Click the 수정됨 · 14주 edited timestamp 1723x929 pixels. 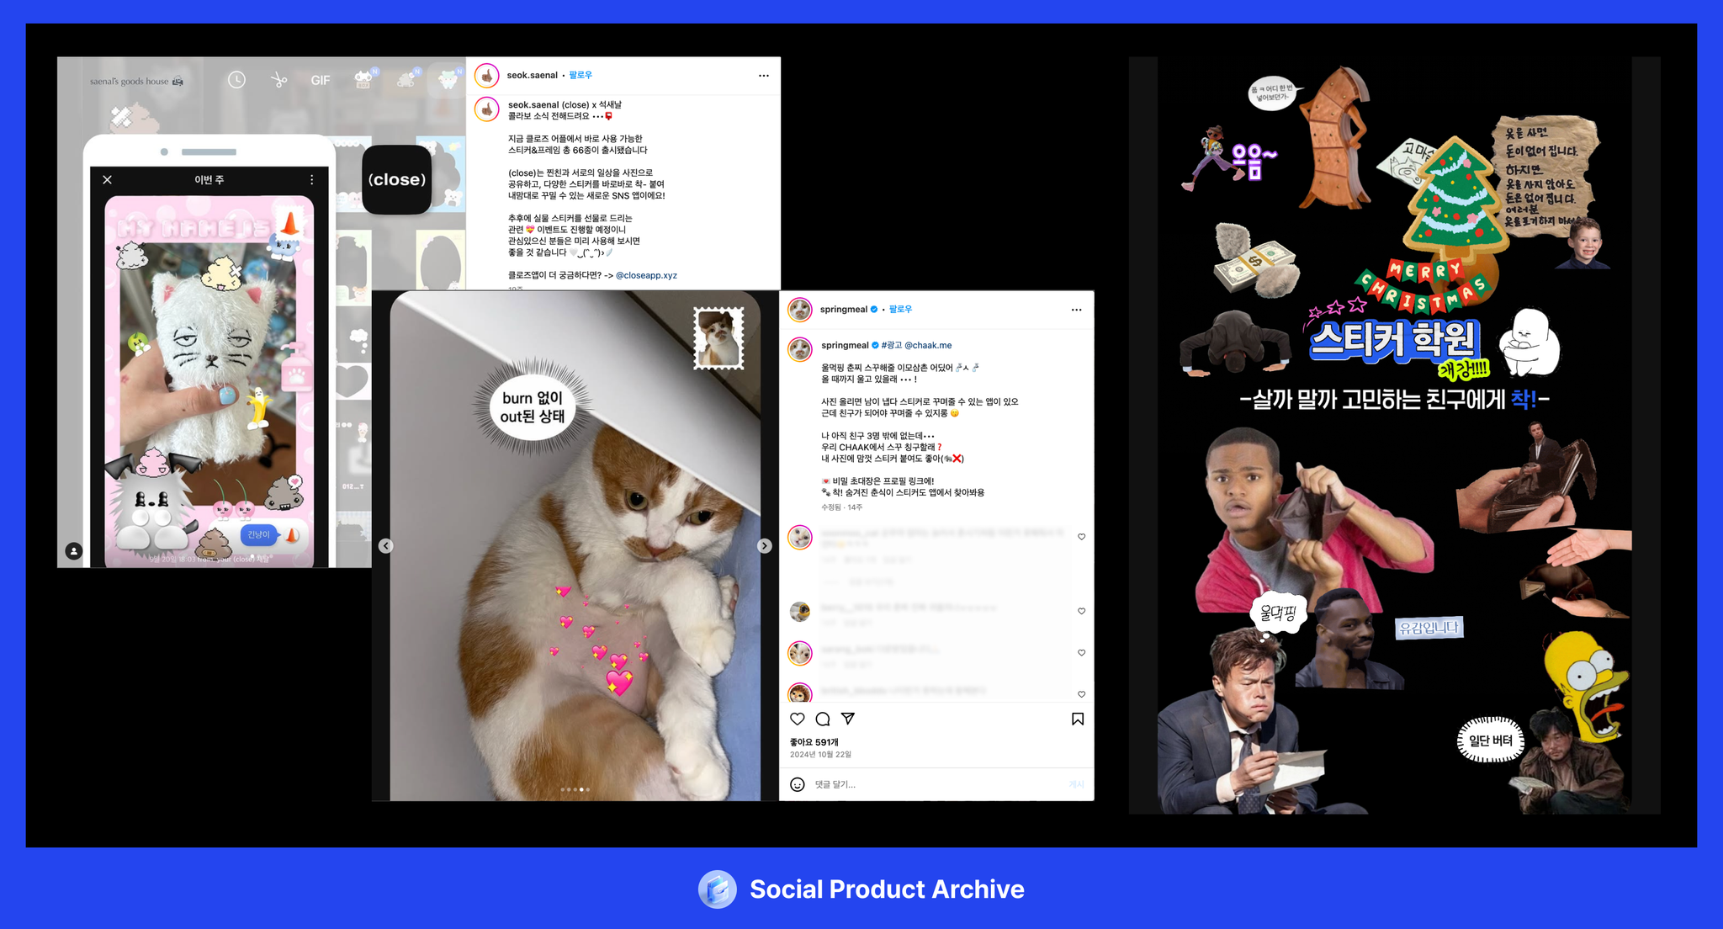pyautogui.click(x=841, y=507)
